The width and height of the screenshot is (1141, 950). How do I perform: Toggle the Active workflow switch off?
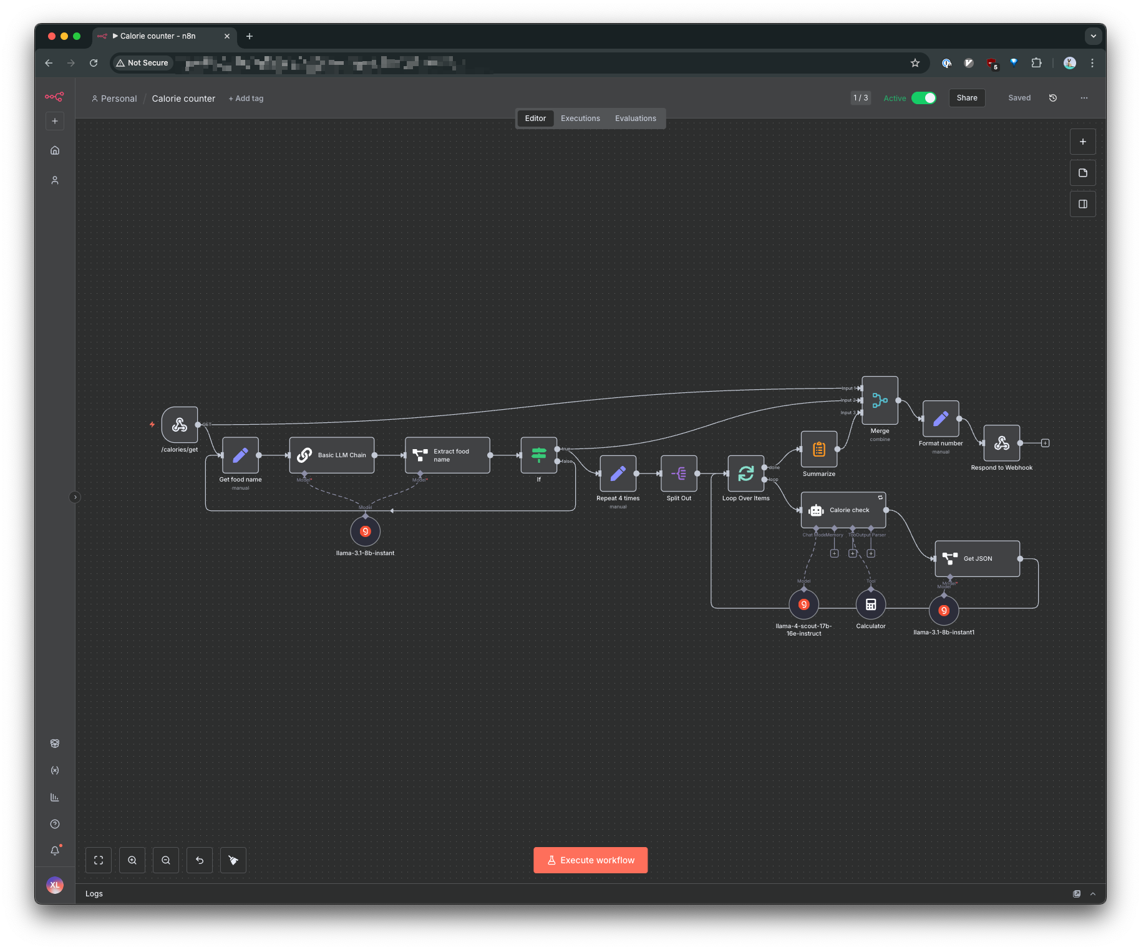pyautogui.click(x=923, y=98)
